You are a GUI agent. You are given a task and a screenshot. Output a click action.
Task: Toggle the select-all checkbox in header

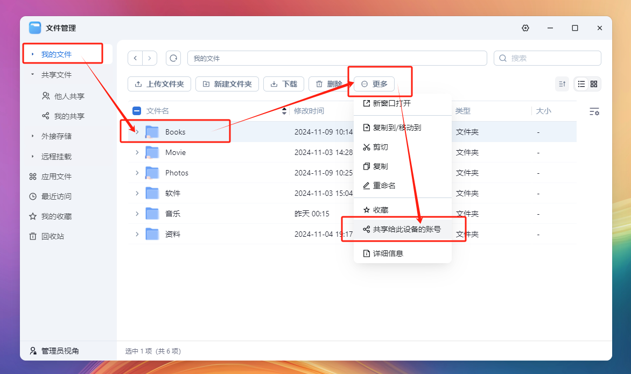(137, 111)
